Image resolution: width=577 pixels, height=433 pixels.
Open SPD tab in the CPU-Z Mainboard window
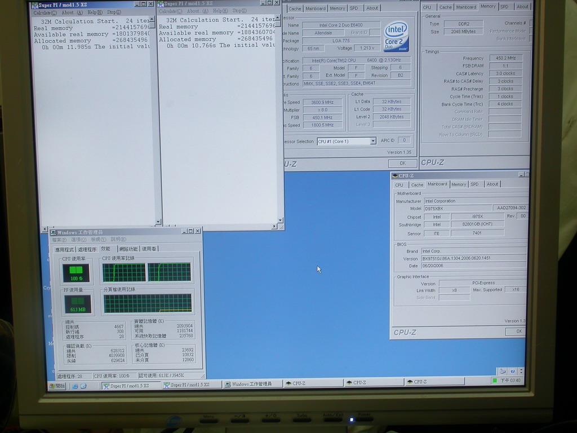[474, 184]
